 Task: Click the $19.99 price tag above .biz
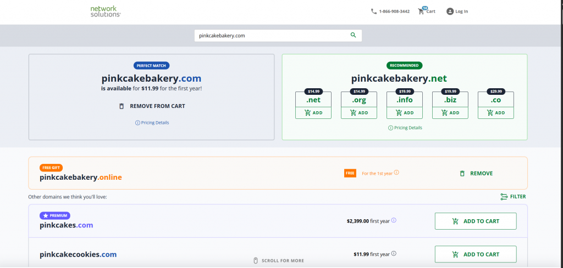pyautogui.click(x=450, y=92)
